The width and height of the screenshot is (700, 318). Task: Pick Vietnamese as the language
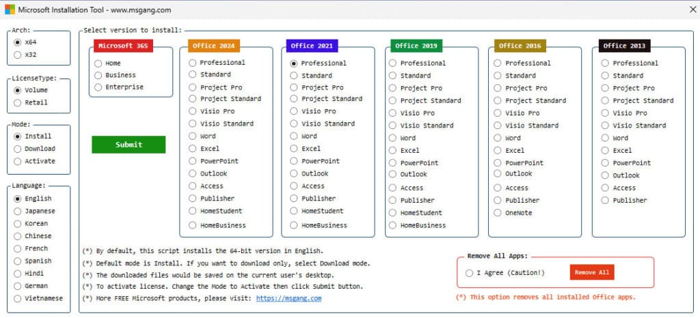point(18,299)
